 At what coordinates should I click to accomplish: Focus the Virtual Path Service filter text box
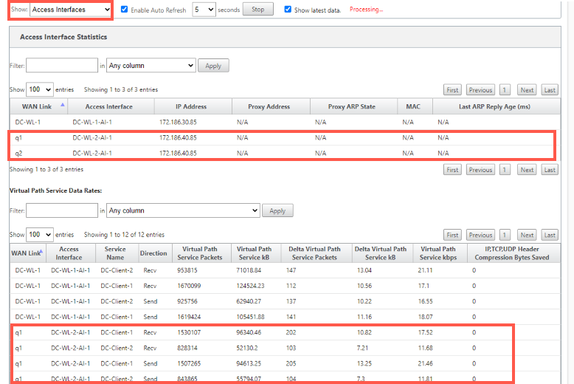[62, 210]
